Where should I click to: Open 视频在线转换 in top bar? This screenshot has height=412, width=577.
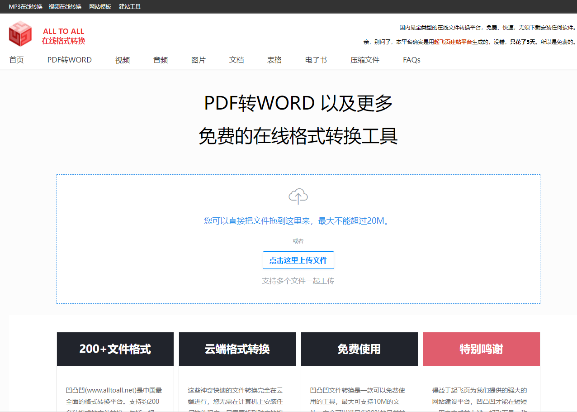tap(65, 7)
